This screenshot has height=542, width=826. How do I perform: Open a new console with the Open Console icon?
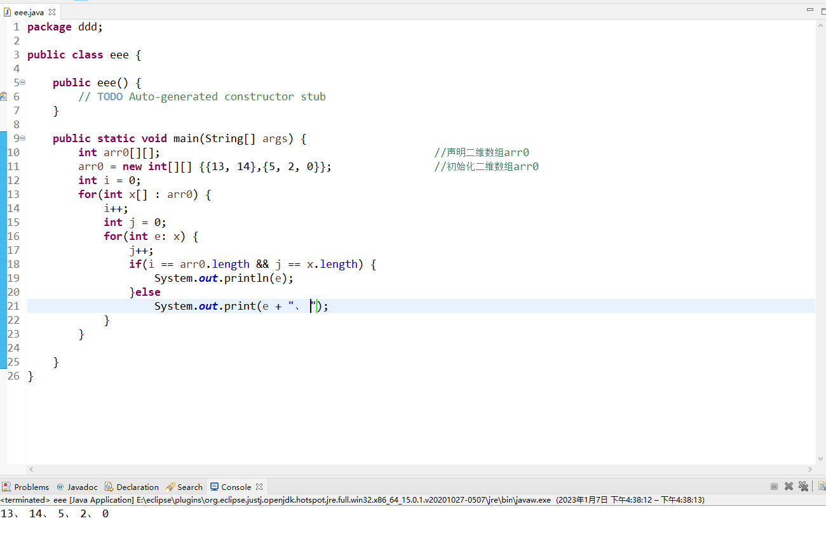[x=821, y=486]
